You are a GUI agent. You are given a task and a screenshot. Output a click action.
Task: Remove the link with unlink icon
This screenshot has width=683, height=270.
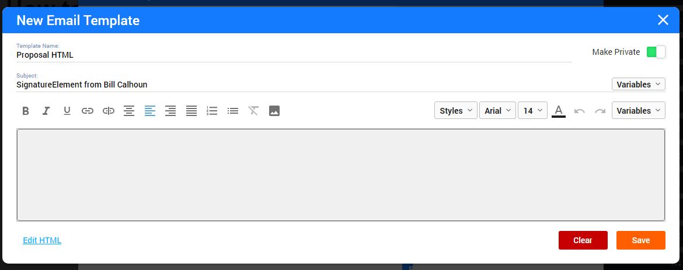click(109, 111)
